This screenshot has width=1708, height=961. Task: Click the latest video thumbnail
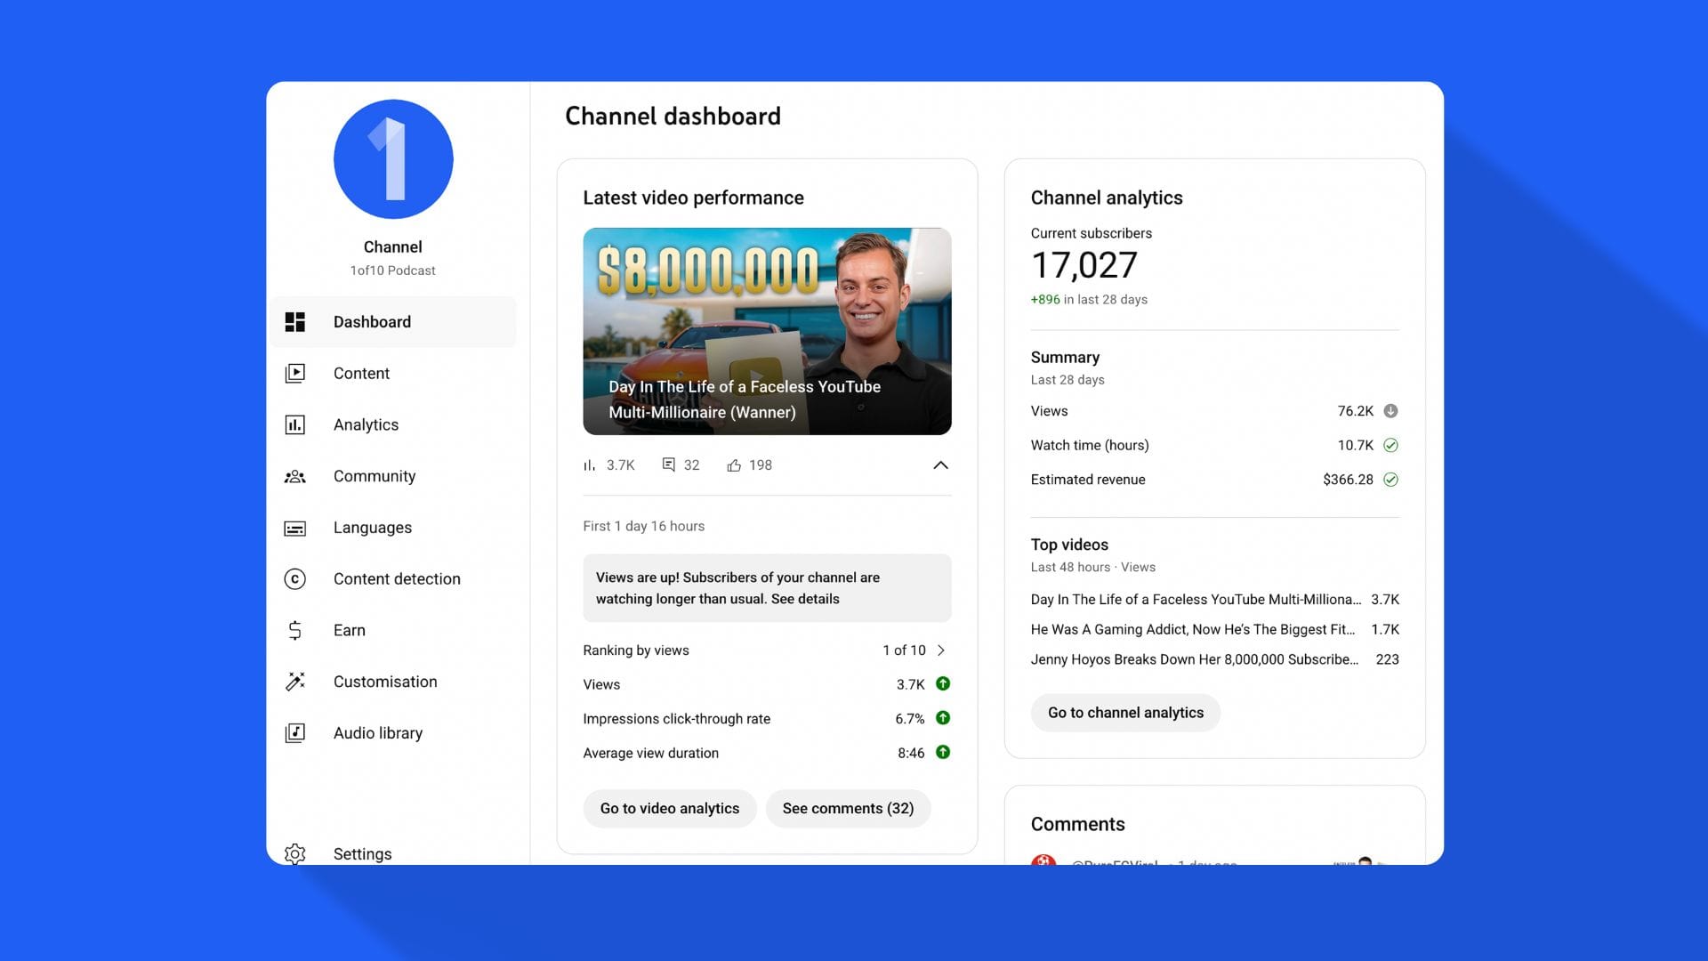click(x=767, y=331)
